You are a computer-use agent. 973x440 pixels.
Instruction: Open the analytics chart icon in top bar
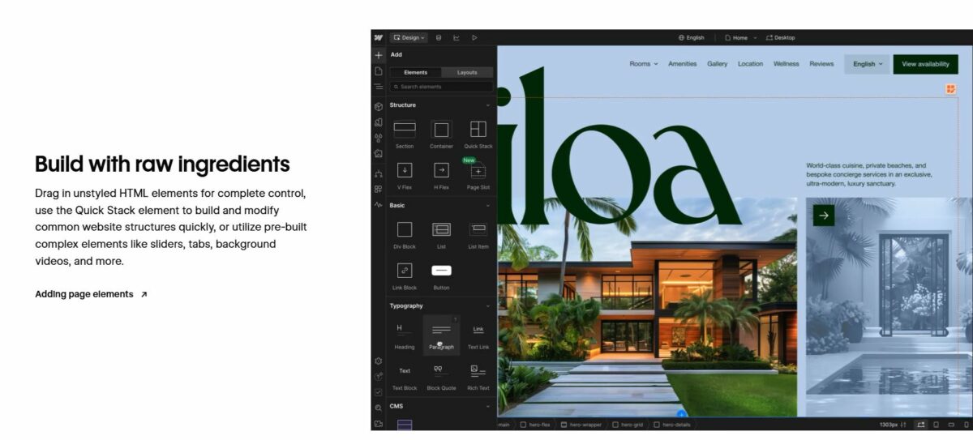456,37
